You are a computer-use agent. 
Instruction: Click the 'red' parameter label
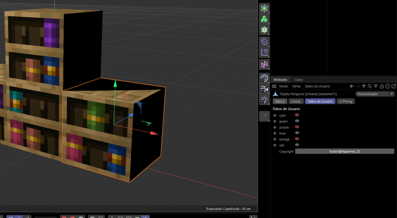coord(282,145)
